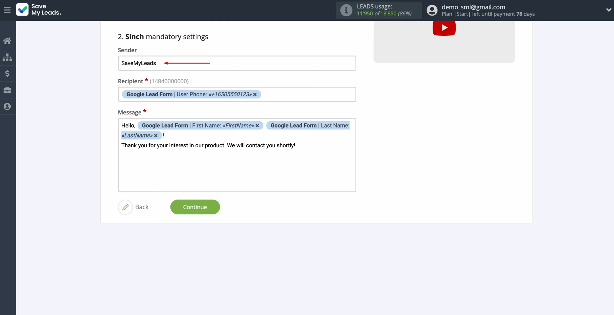
Task: Click the LEADS usage info icon
Action: tap(346, 10)
